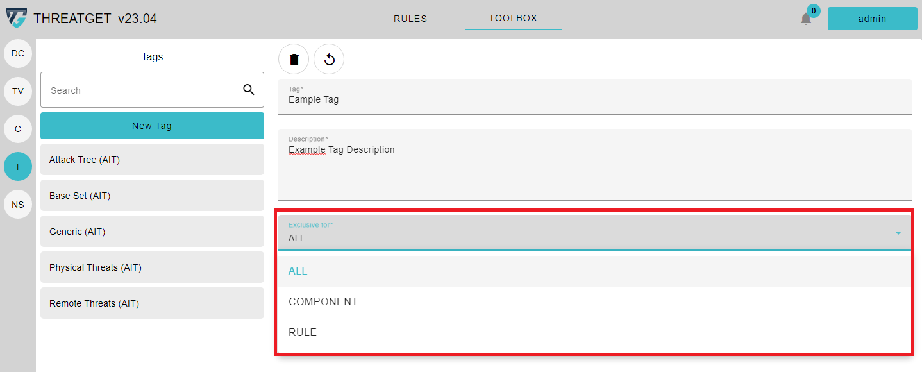The image size is (922, 372).
Task: Open the admin user button
Action: click(872, 19)
